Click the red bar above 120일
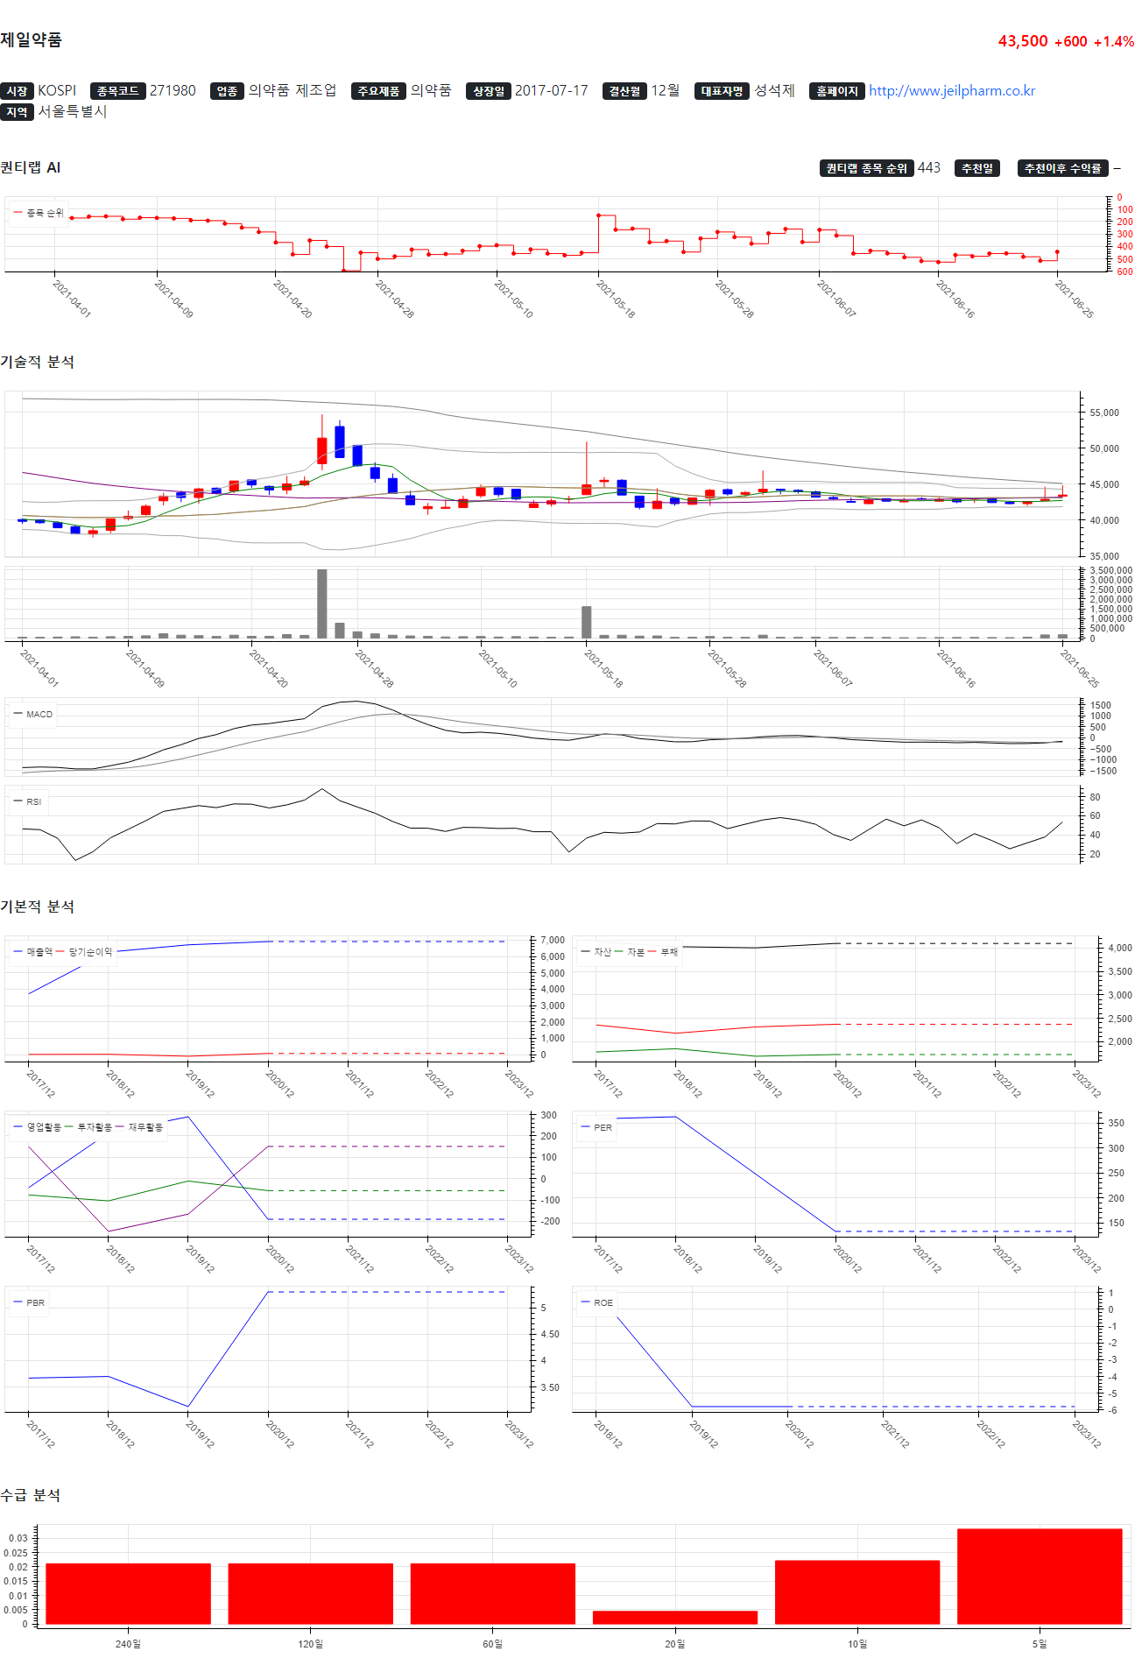This screenshot has width=1135, height=1658. coord(311,1594)
